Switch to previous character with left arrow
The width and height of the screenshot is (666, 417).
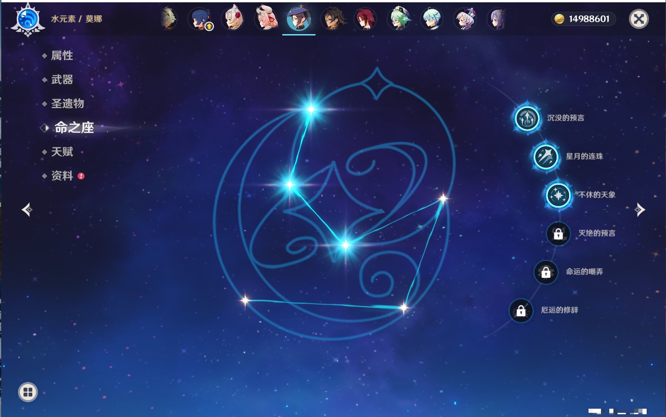point(27,210)
